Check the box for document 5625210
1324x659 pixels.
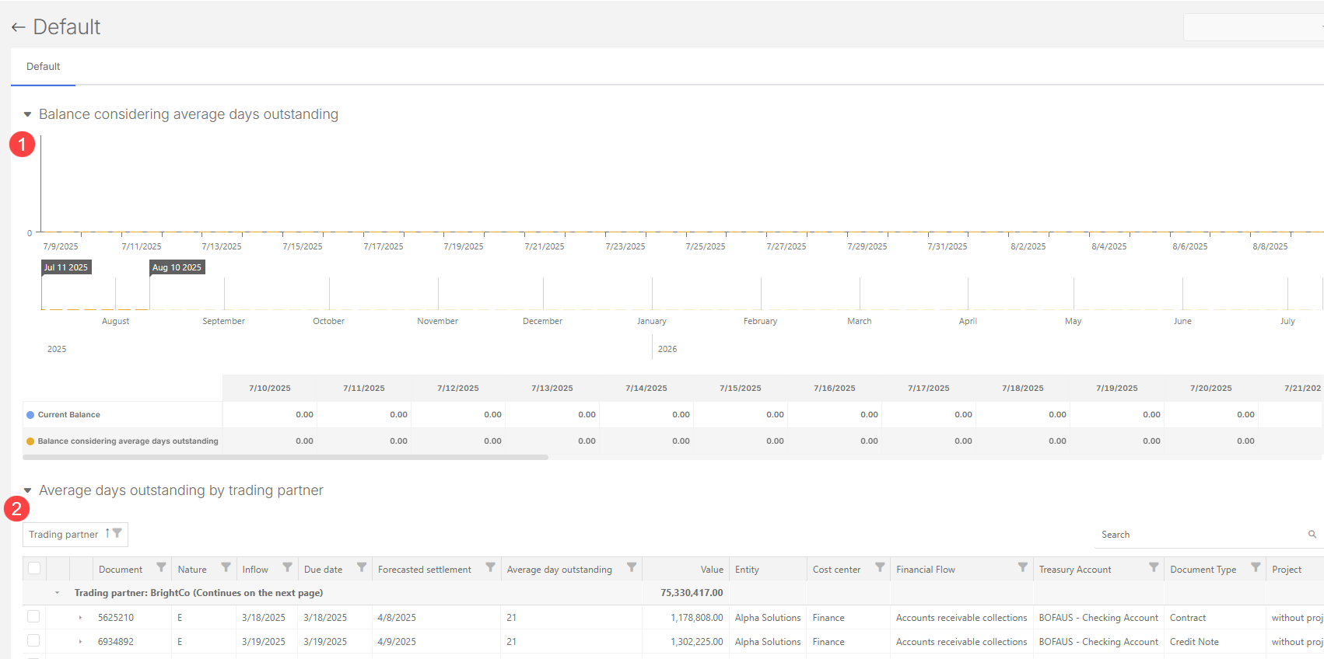click(33, 617)
